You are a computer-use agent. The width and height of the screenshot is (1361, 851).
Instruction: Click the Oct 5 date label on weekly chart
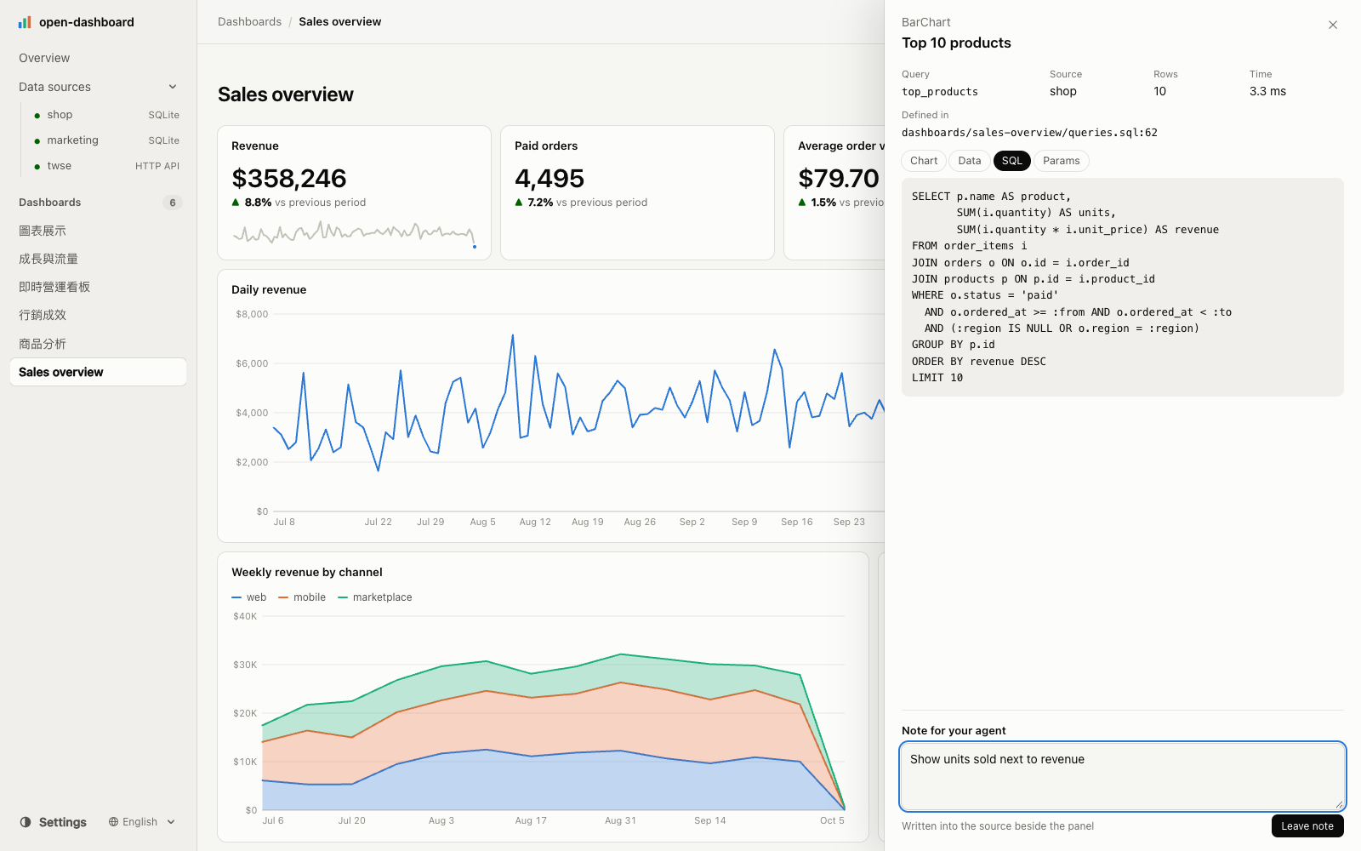832,820
